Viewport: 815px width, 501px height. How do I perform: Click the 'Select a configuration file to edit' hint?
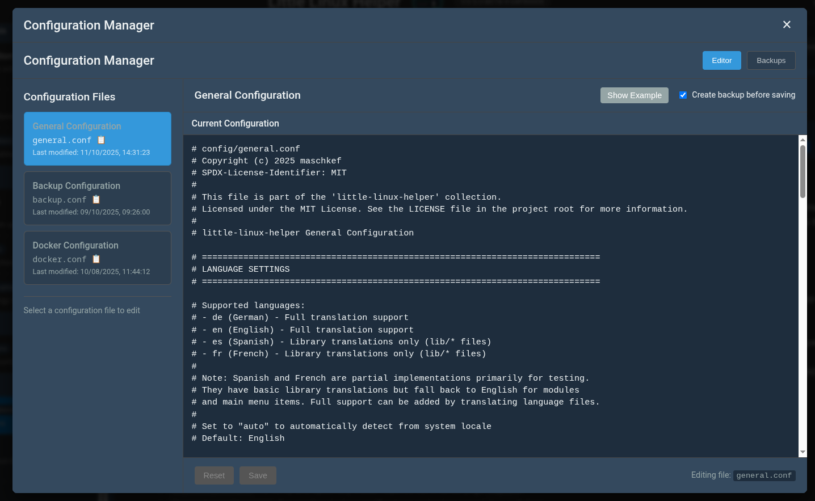[82, 310]
